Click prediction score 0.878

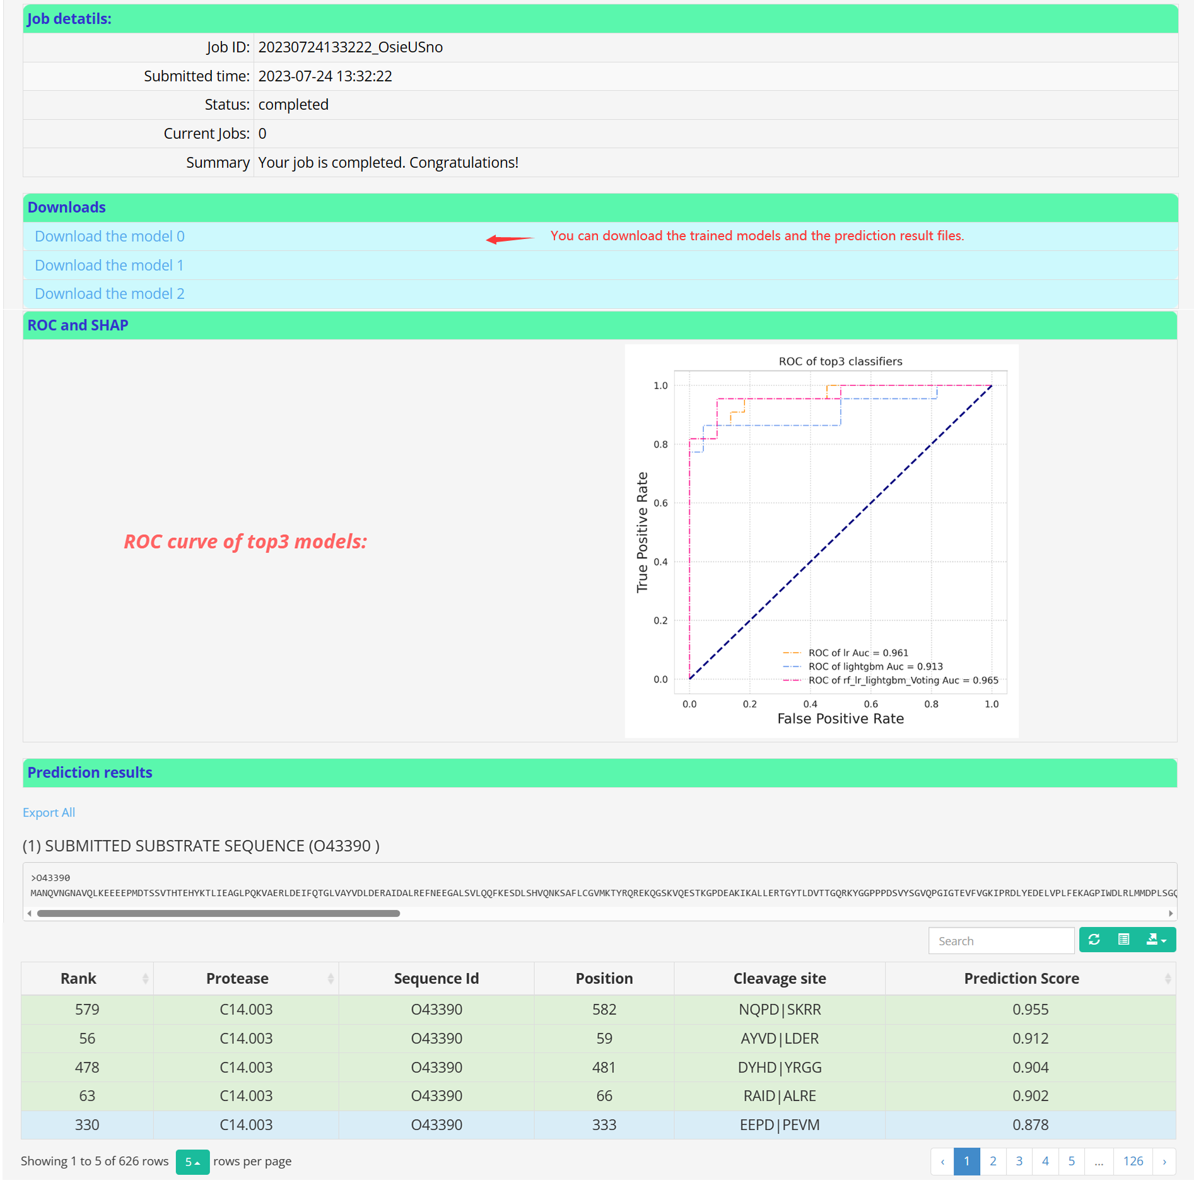[x=1030, y=1125]
